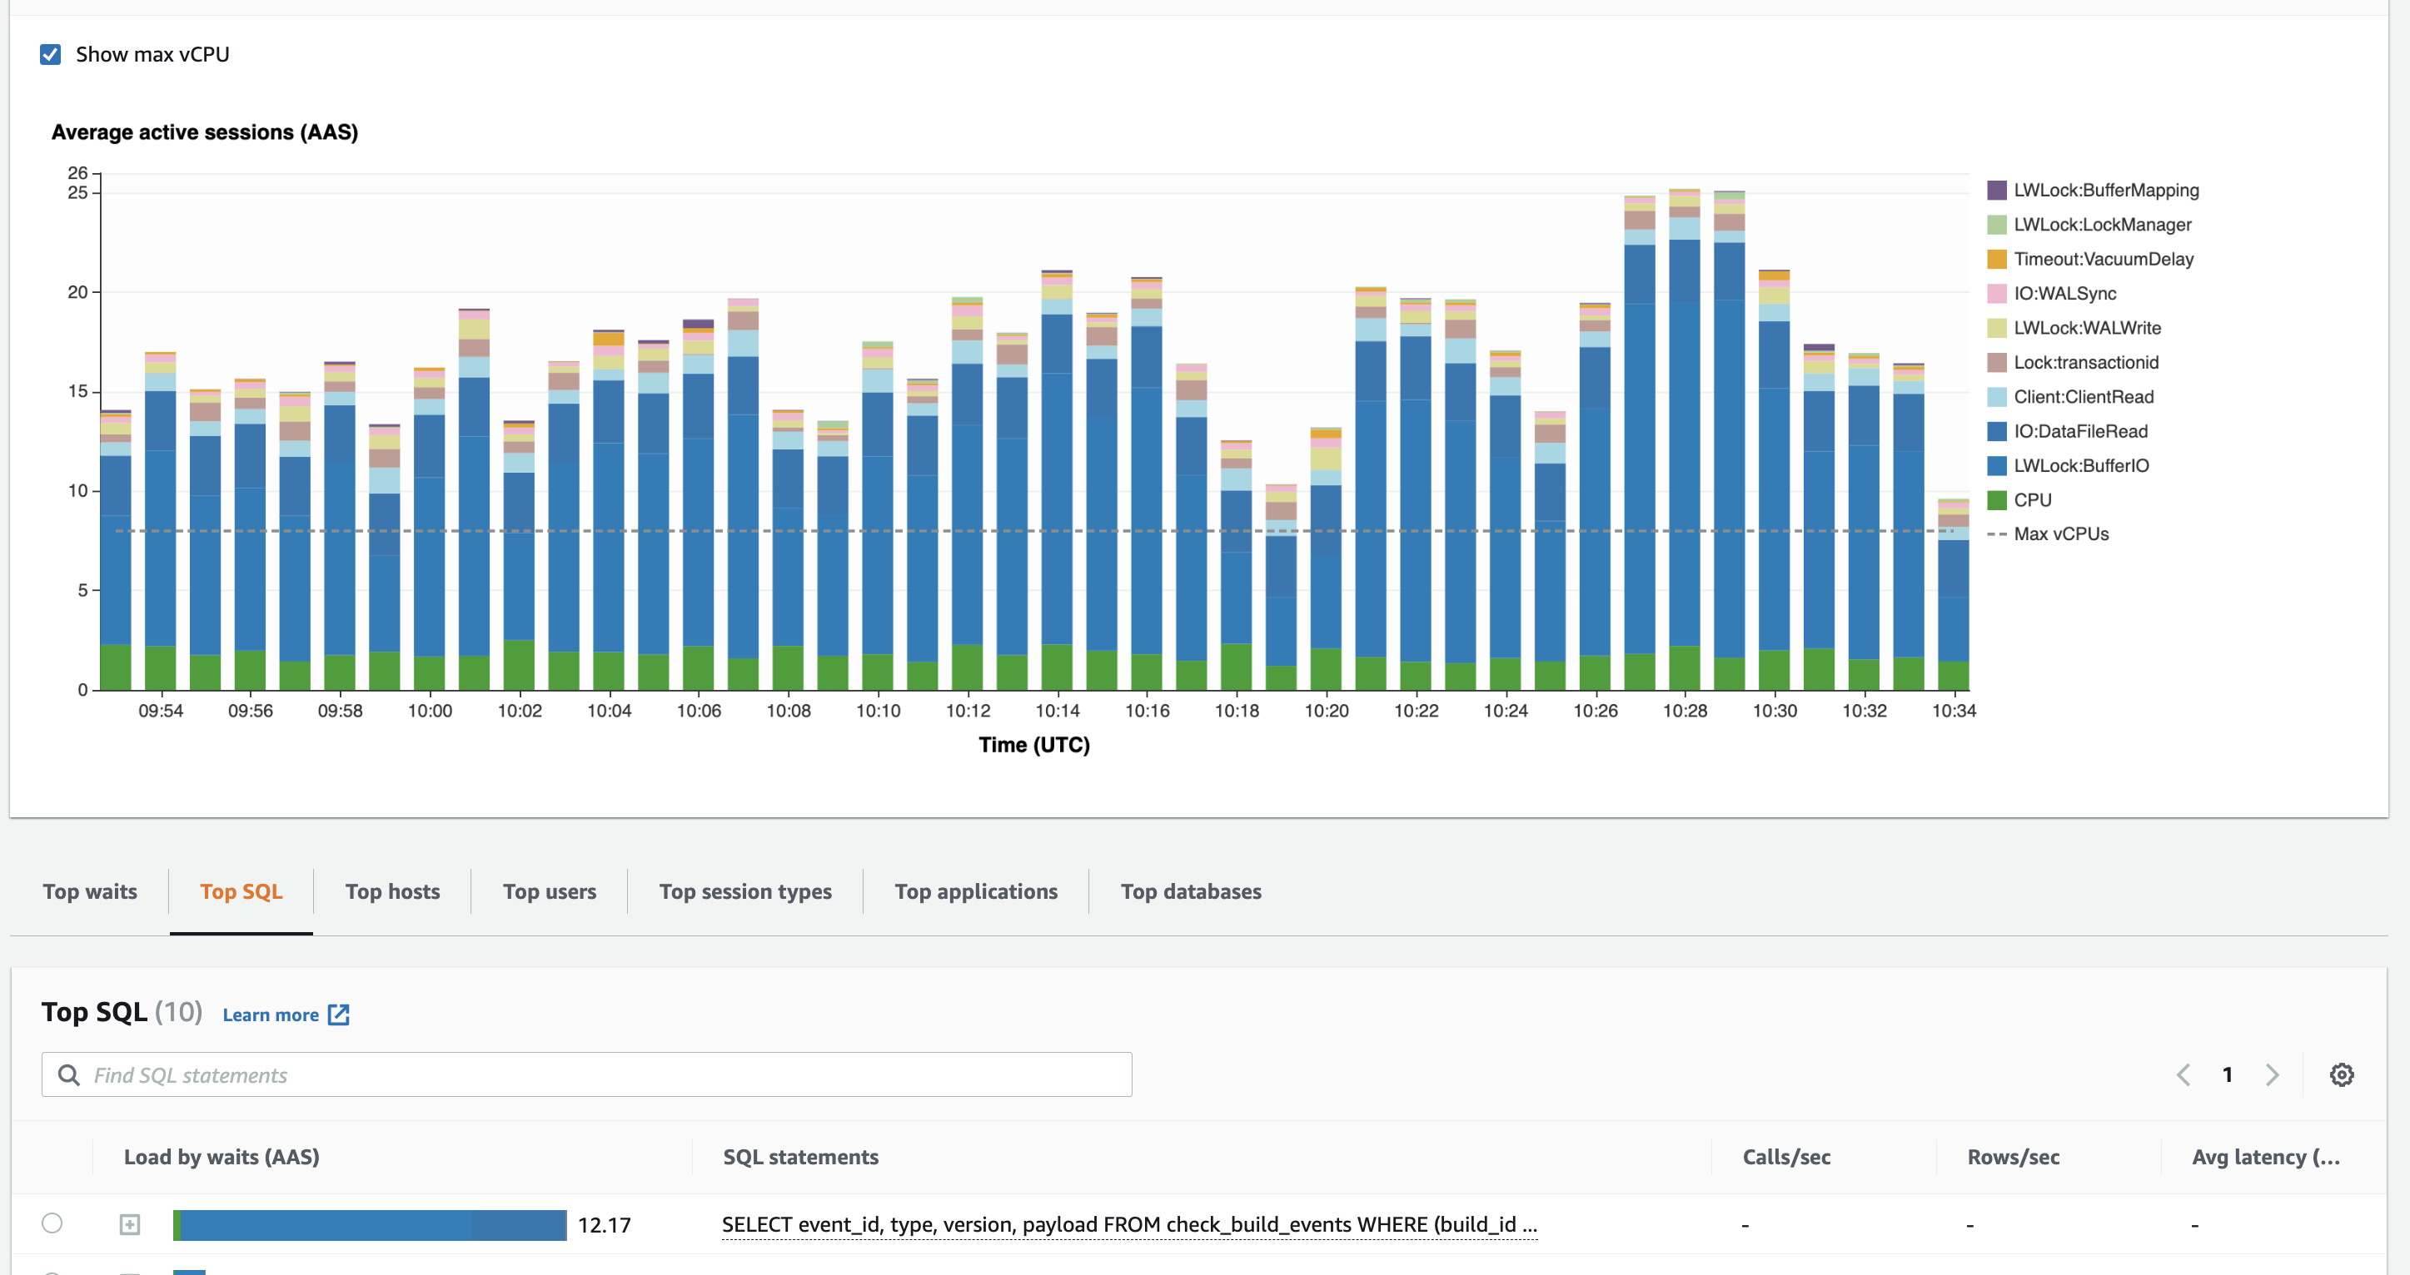Viewport: 2410px width, 1275px height.
Task: Expand the check_build_events SQL statement details
Action: (129, 1223)
